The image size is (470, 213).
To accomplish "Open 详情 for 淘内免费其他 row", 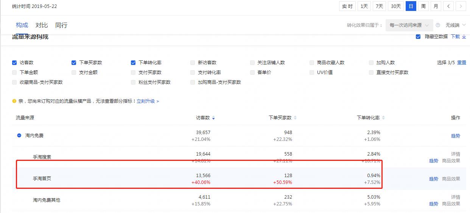I will pos(456,197).
